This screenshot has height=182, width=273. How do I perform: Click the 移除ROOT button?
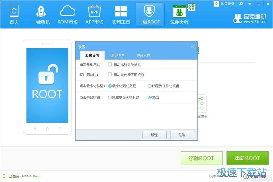(x=201, y=158)
